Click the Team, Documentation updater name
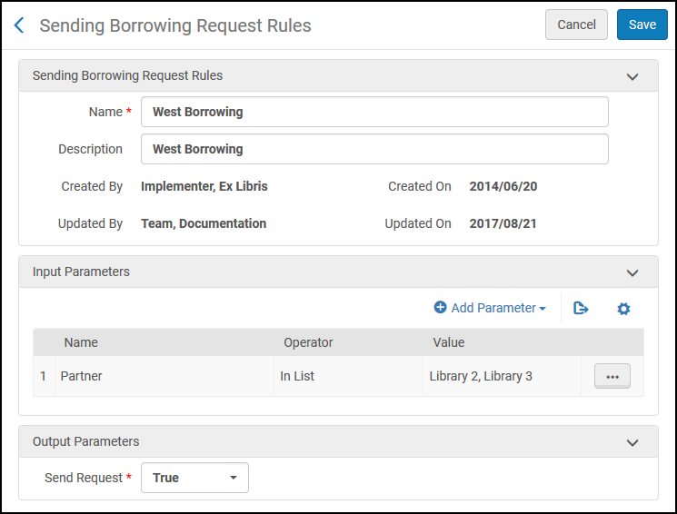 204,223
